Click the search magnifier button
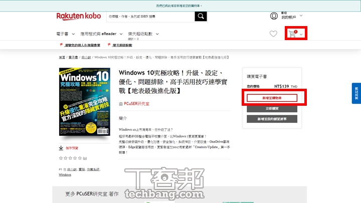This screenshot has width=361, height=203. point(201,16)
